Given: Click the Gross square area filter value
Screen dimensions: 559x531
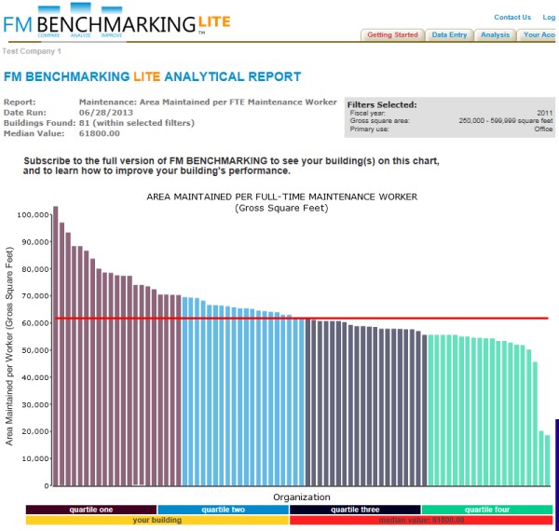Looking at the screenshot, I should click(506, 120).
